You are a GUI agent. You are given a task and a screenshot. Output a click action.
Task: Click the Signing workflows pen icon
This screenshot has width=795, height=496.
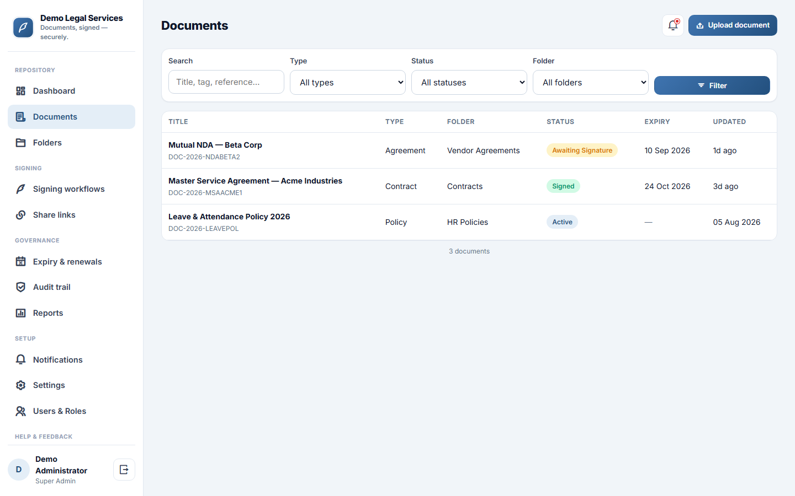20,189
